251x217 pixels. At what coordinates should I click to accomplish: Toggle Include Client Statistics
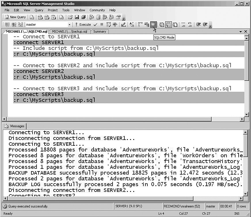pyautogui.click(x=147, y=25)
